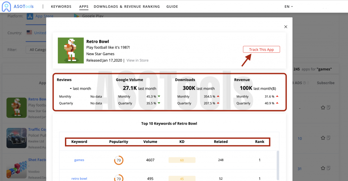The width and height of the screenshot is (348, 181).
Task: Click the Popularity column header
Action: click(119, 142)
